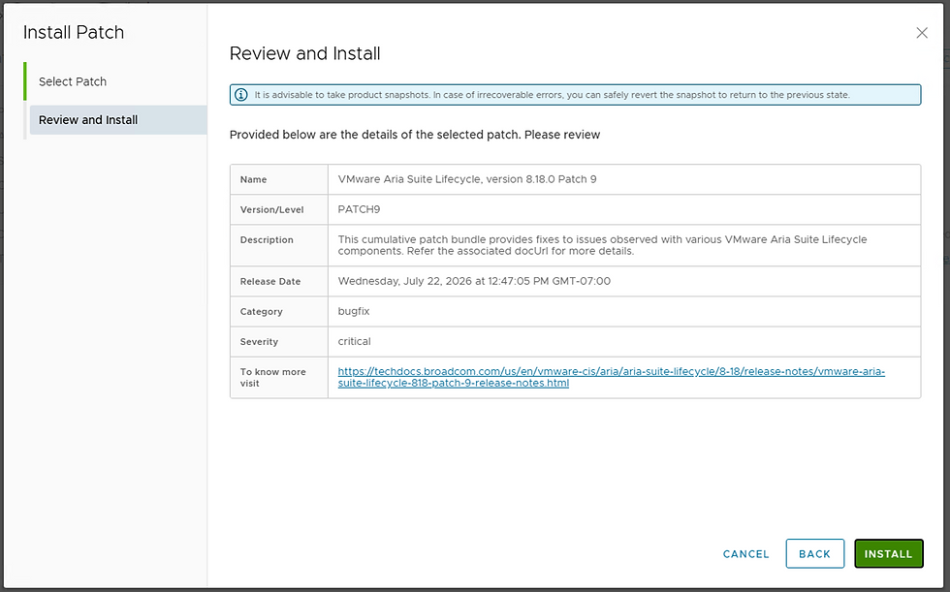Go to the Select Patch step
Viewport: 950px width, 592px height.
(73, 81)
